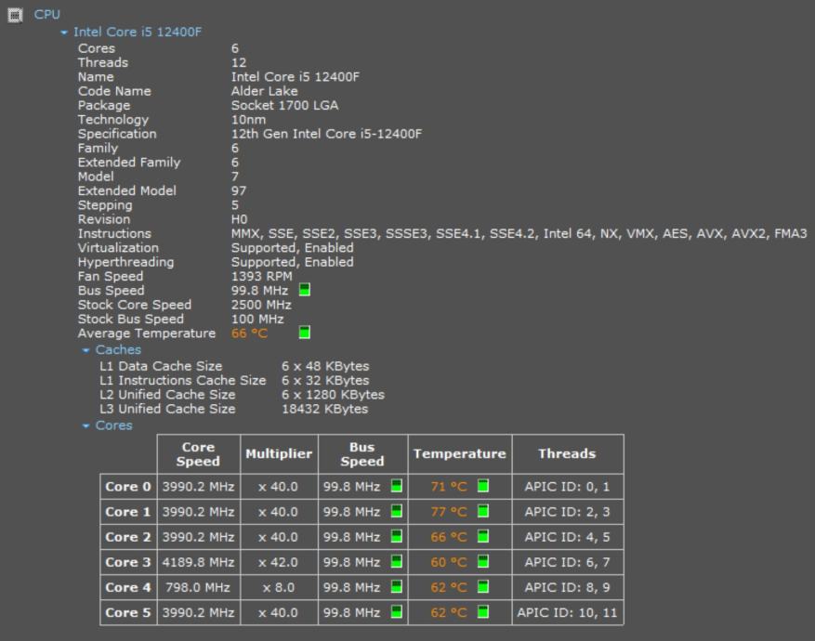This screenshot has width=815, height=641.
Task: Select the Code Name value Alder Lake
Action: 265,91
